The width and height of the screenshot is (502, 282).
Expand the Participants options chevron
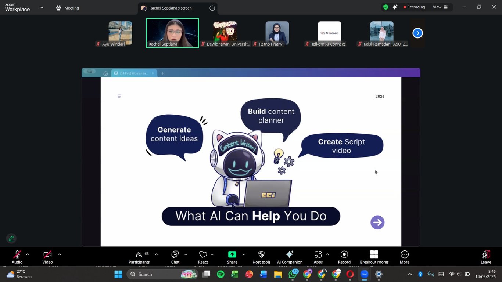tap(156, 253)
